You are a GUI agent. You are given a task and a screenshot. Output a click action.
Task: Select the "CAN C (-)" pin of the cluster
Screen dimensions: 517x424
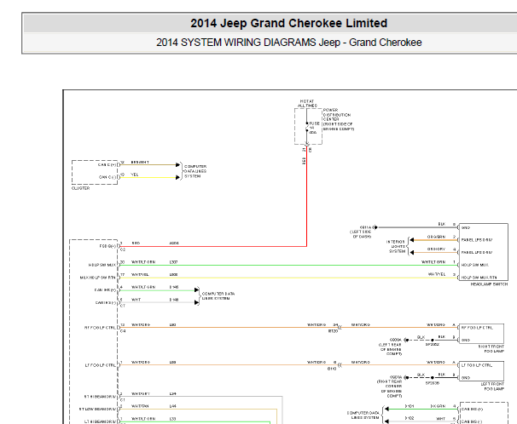tap(107, 177)
